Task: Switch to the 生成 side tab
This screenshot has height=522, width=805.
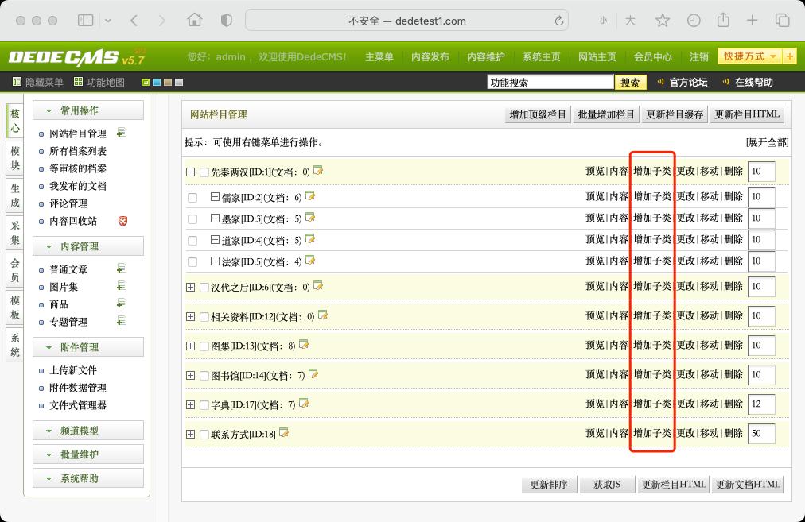Action: click(x=15, y=195)
